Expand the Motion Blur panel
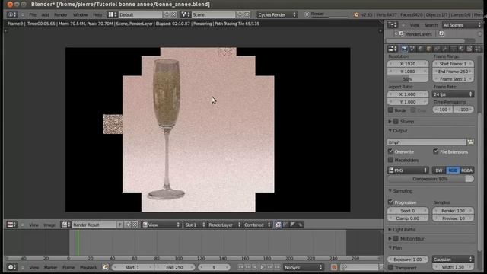This screenshot has width=487, height=274. tap(390, 238)
